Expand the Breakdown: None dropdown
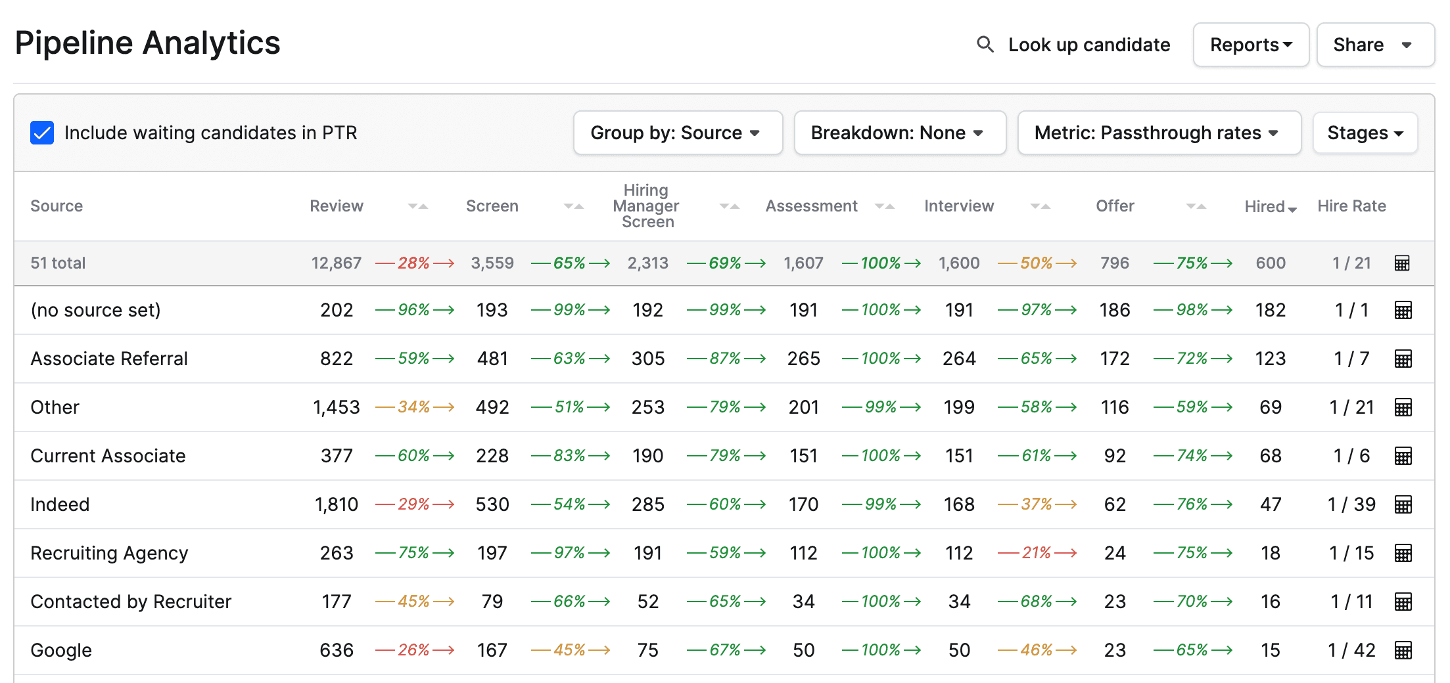Viewport: 1450px width, 683px height. [899, 133]
